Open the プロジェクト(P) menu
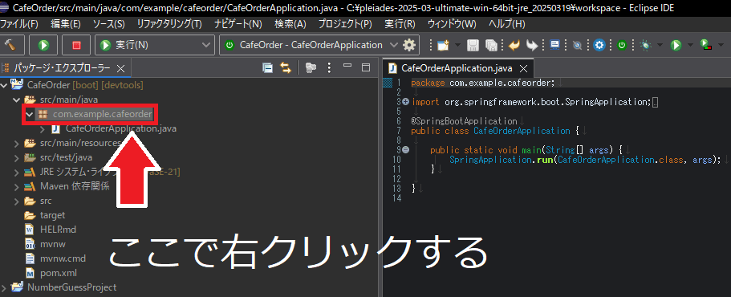Screen dimensions: 731x297 (x=346, y=24)
